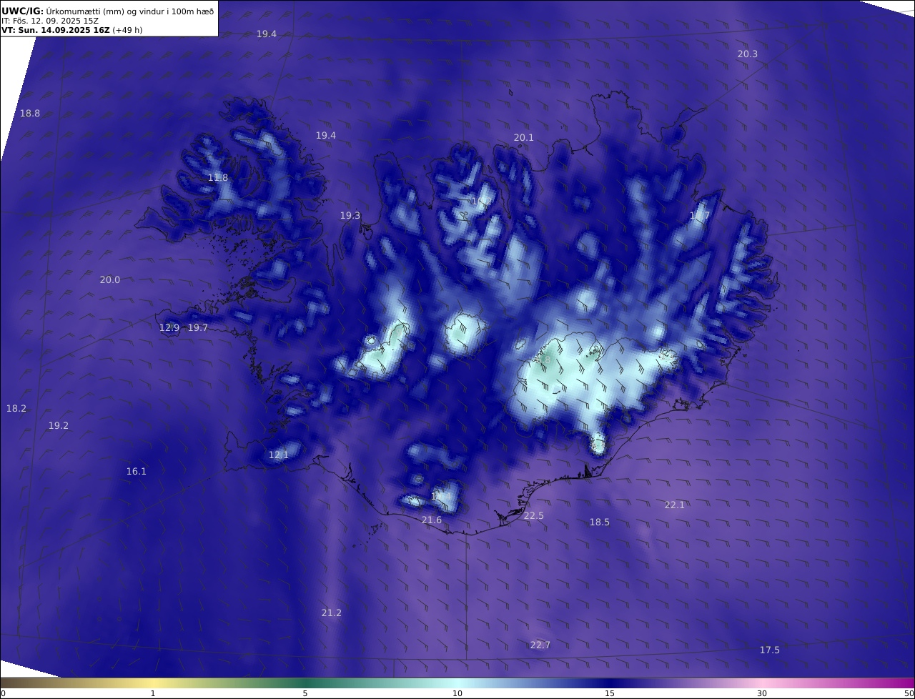Click the 18.8 value label on the map
Image resolution: width=915 pixels, height=699 pixels.
tap(30, 113)
